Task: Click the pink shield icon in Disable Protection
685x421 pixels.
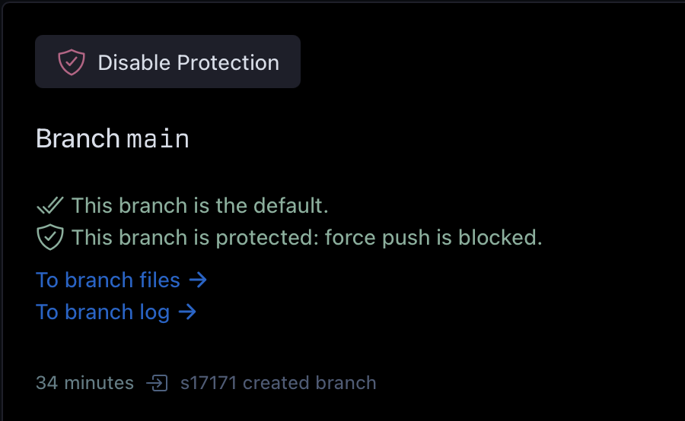Action: [x=72, y=62]
